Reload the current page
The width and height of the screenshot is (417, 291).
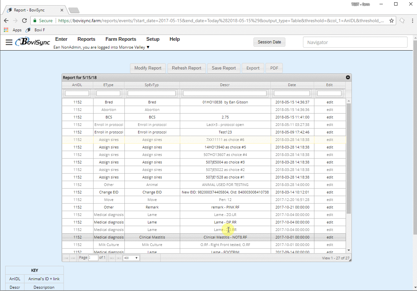[25, 21]
